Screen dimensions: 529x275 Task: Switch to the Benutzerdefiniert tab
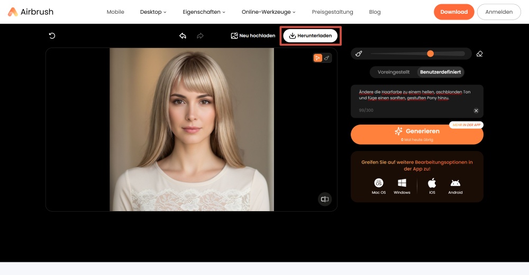pos(440,72)
